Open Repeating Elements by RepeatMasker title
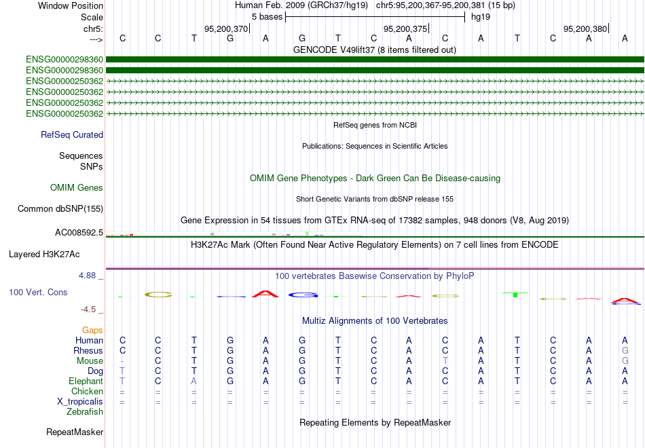 coord(375,423)
